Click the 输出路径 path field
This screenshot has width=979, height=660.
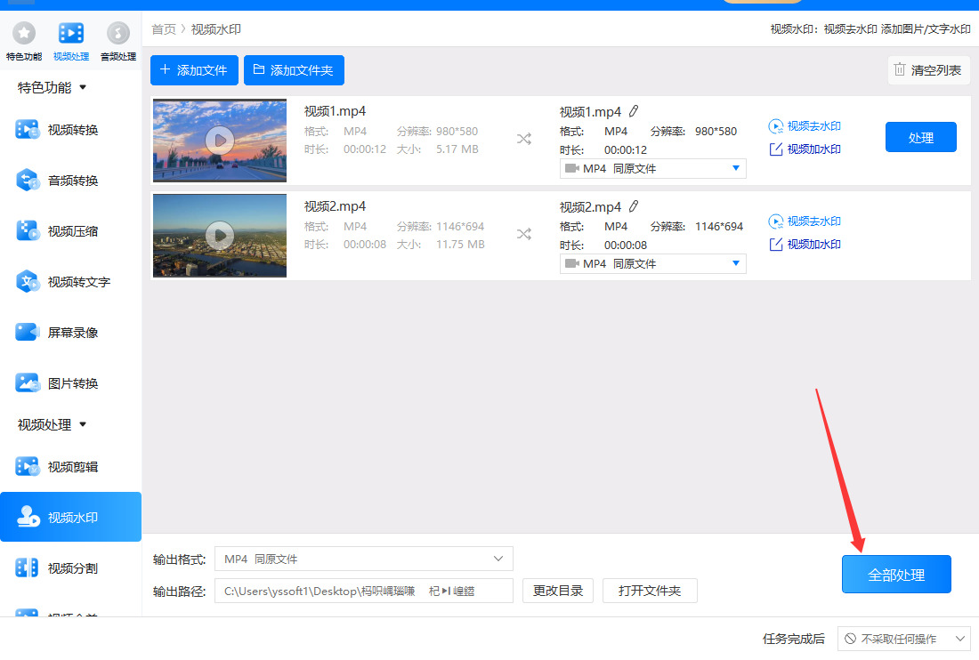point(364,591)
